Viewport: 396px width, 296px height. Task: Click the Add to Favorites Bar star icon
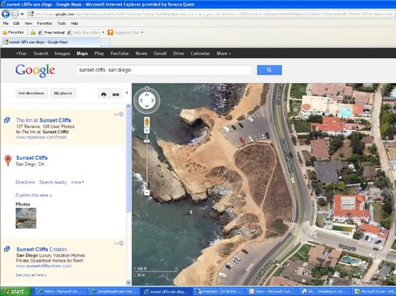[x=33, y=33]
